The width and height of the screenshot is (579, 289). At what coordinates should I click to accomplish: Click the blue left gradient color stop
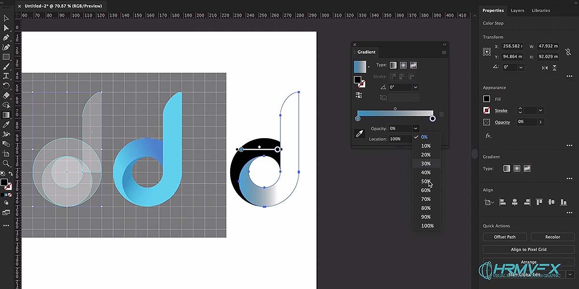[x=358, y=118]
